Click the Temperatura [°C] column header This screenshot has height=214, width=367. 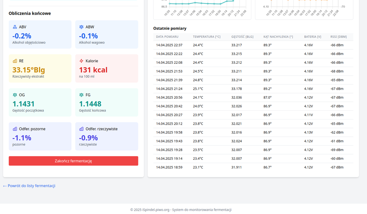click(x=207, y=37)
